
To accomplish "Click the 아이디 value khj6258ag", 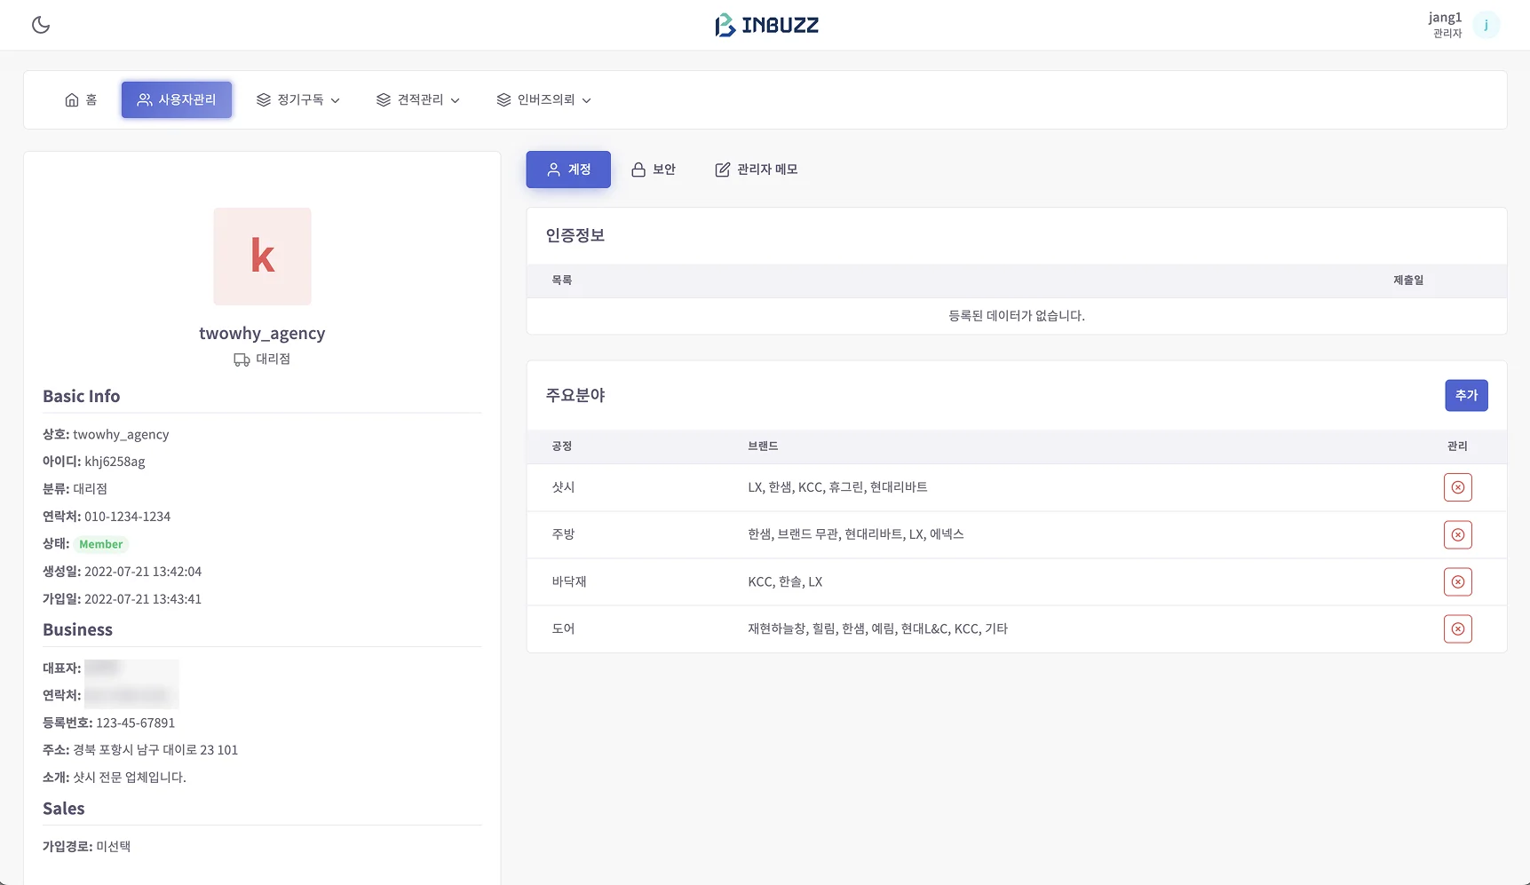I will (115, 462).
